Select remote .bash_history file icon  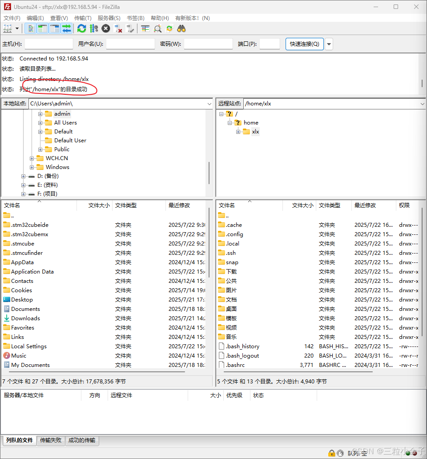[x=222, y=346]
